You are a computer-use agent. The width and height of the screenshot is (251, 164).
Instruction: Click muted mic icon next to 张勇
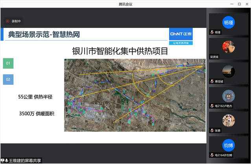212,130
